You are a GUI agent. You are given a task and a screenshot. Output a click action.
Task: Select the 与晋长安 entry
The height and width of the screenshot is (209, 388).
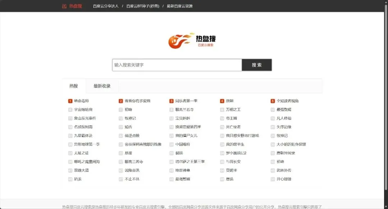[234, 162]
